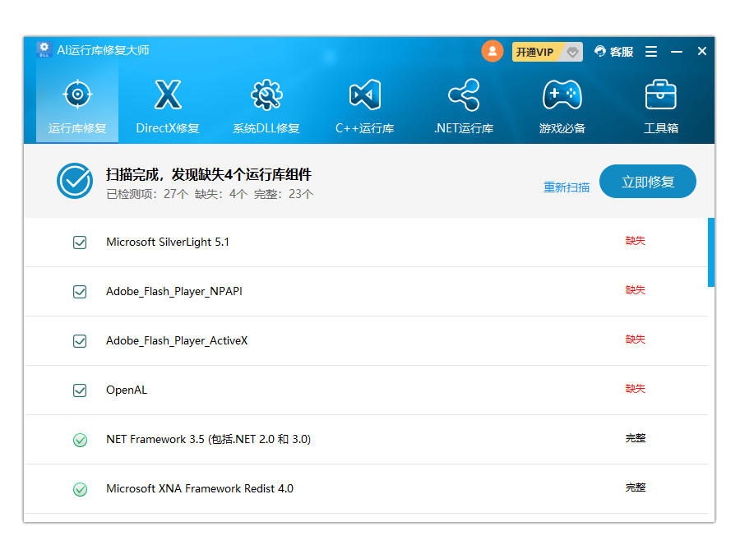The width and height of the screenshot is (740, 559).
Task: Open the hamburger main menu
Action: tap(651, 52)
